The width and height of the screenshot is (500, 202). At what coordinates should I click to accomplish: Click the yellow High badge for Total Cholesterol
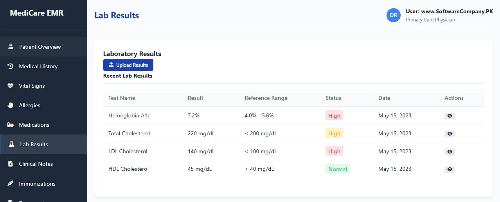point(334,133)
